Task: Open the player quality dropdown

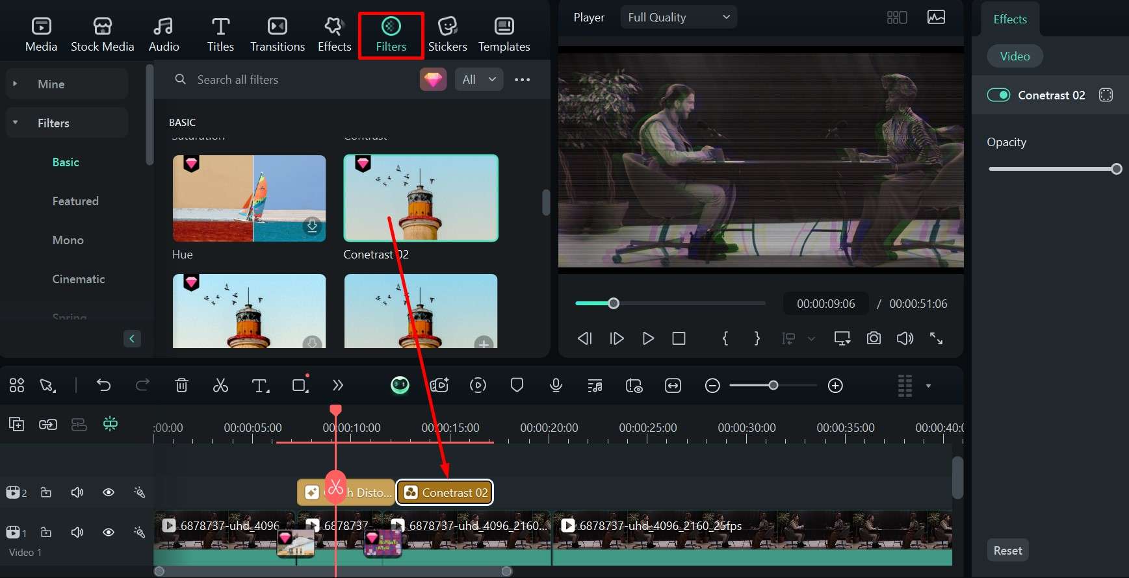Action: (679, 18)
